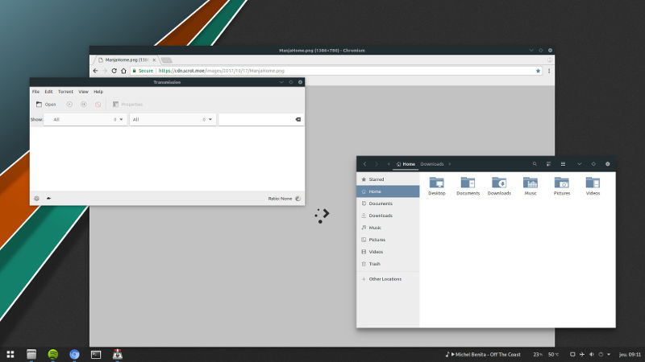The height and width of the screenshot is (362, 645).
Task: Select Starred in the Files sidebar
Action: point(388,179)
